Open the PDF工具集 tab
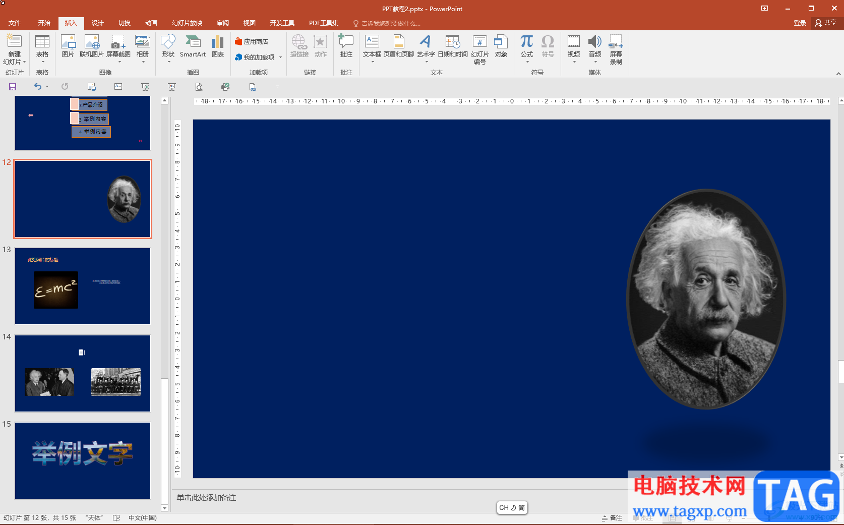 coord(324,23)
